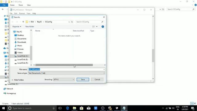Viewport: 197px width, 111px height.
Task: Expand previous locations dropdown in dialog address bar
Action: (x=69, y=22)
